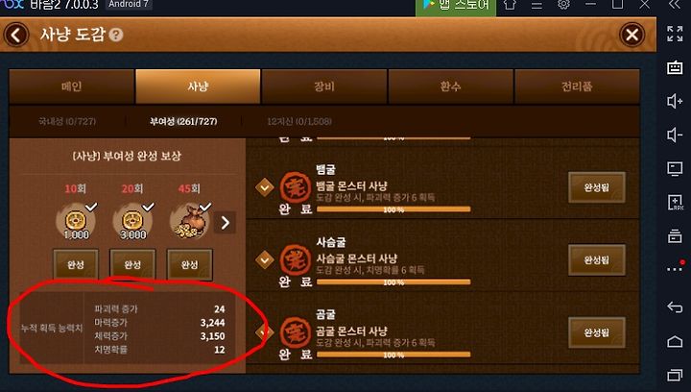691x392 pixels.
Task: Lower the volume with the speaker minus icon
Action: pos(675,135)
